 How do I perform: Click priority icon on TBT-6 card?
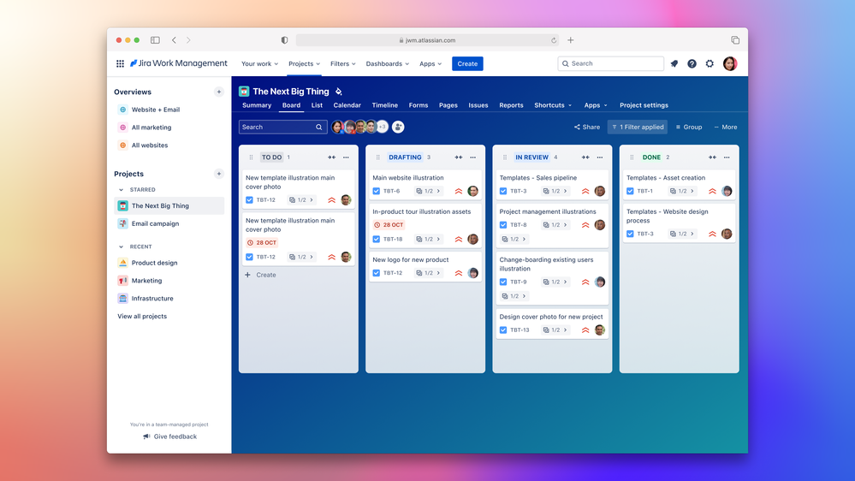[x=459, y=191]
